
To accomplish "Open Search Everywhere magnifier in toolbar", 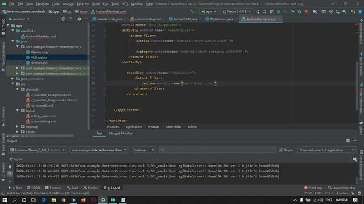I will click(353, 11).
